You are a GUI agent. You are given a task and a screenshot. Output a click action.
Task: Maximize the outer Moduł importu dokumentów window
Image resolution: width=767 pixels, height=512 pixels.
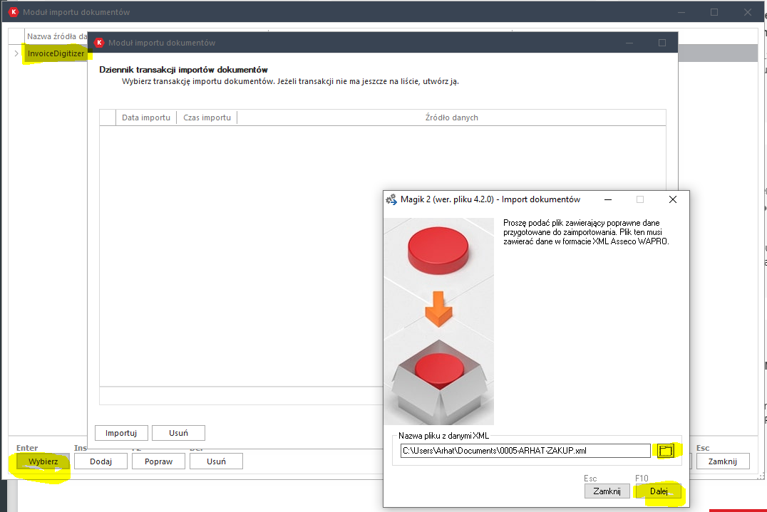click(714, 12)
